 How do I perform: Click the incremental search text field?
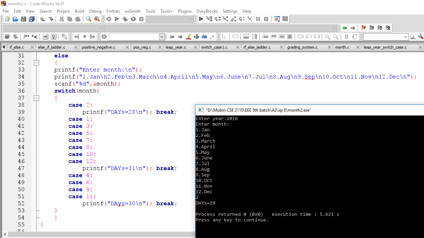pyautogui.click(x=384, y=36)
